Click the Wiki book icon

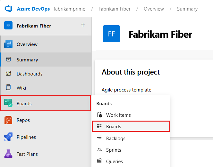coord(8,87)
